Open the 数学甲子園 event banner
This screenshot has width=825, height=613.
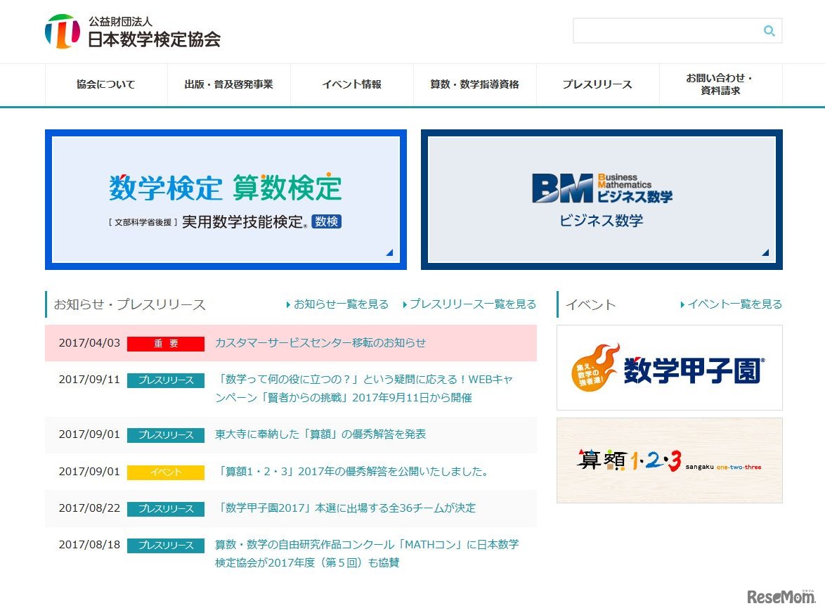669,367
